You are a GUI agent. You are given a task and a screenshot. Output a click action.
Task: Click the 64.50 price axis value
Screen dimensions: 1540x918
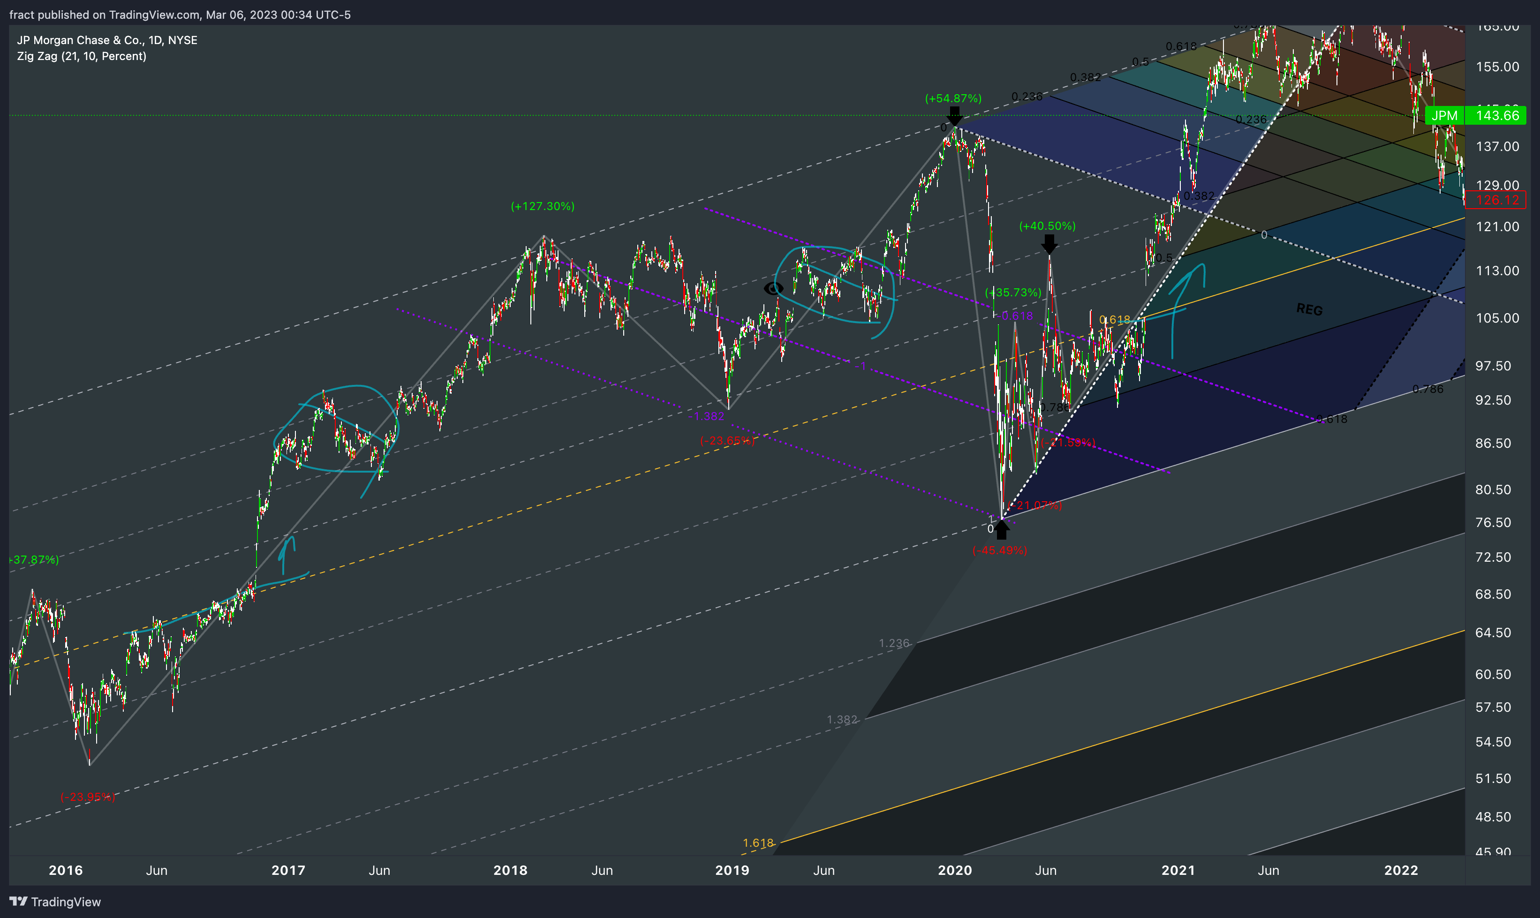pyautogui.click(x=1493, y=633)
